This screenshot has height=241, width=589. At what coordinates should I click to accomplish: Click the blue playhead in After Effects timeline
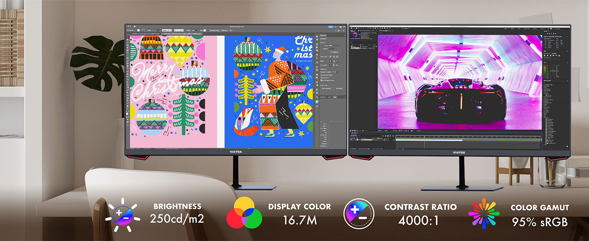(x=424, y=137)
